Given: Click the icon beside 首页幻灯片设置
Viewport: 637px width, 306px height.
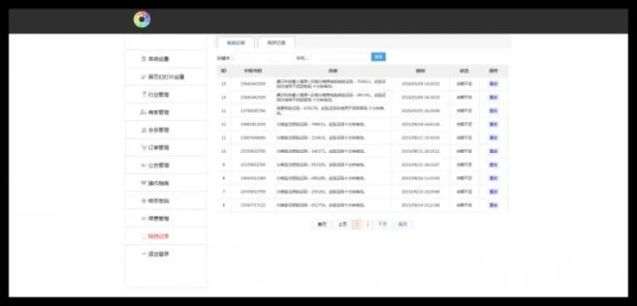Looking at the screenshot, I should tap(143, 76).
